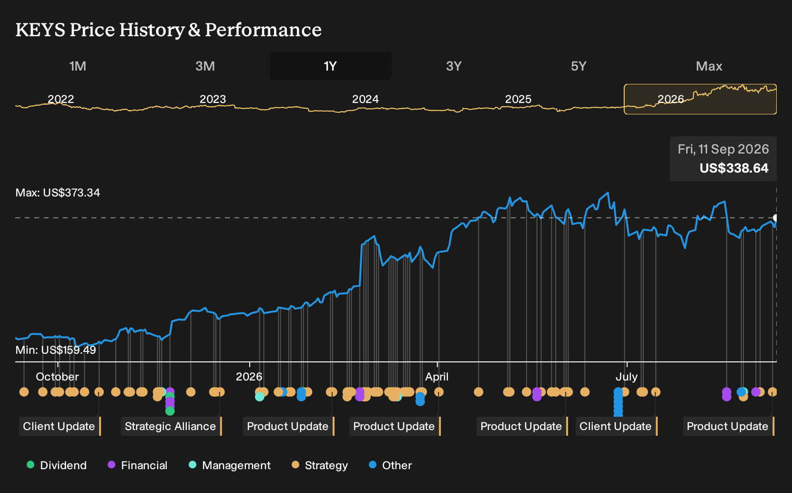
Task: Click the US$338.64 price in tooltip
Action: tap(734, 168)
